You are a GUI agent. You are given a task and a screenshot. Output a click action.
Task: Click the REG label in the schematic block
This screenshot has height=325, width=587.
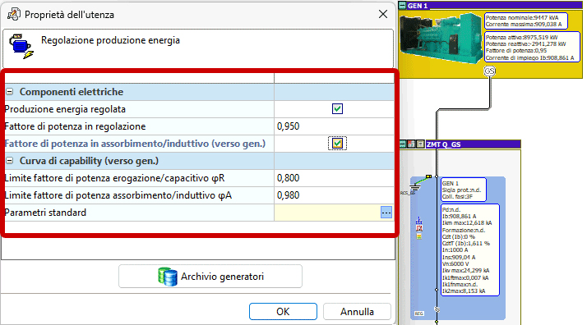tap(419, 314)
